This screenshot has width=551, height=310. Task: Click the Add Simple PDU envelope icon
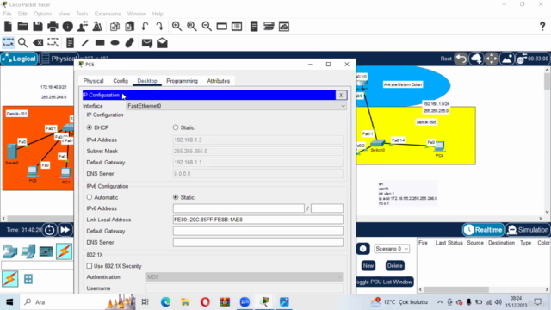coord(147,43)
